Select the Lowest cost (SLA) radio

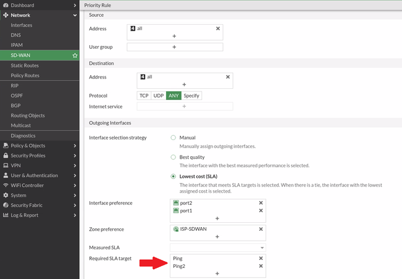click(x=174, y=177)
